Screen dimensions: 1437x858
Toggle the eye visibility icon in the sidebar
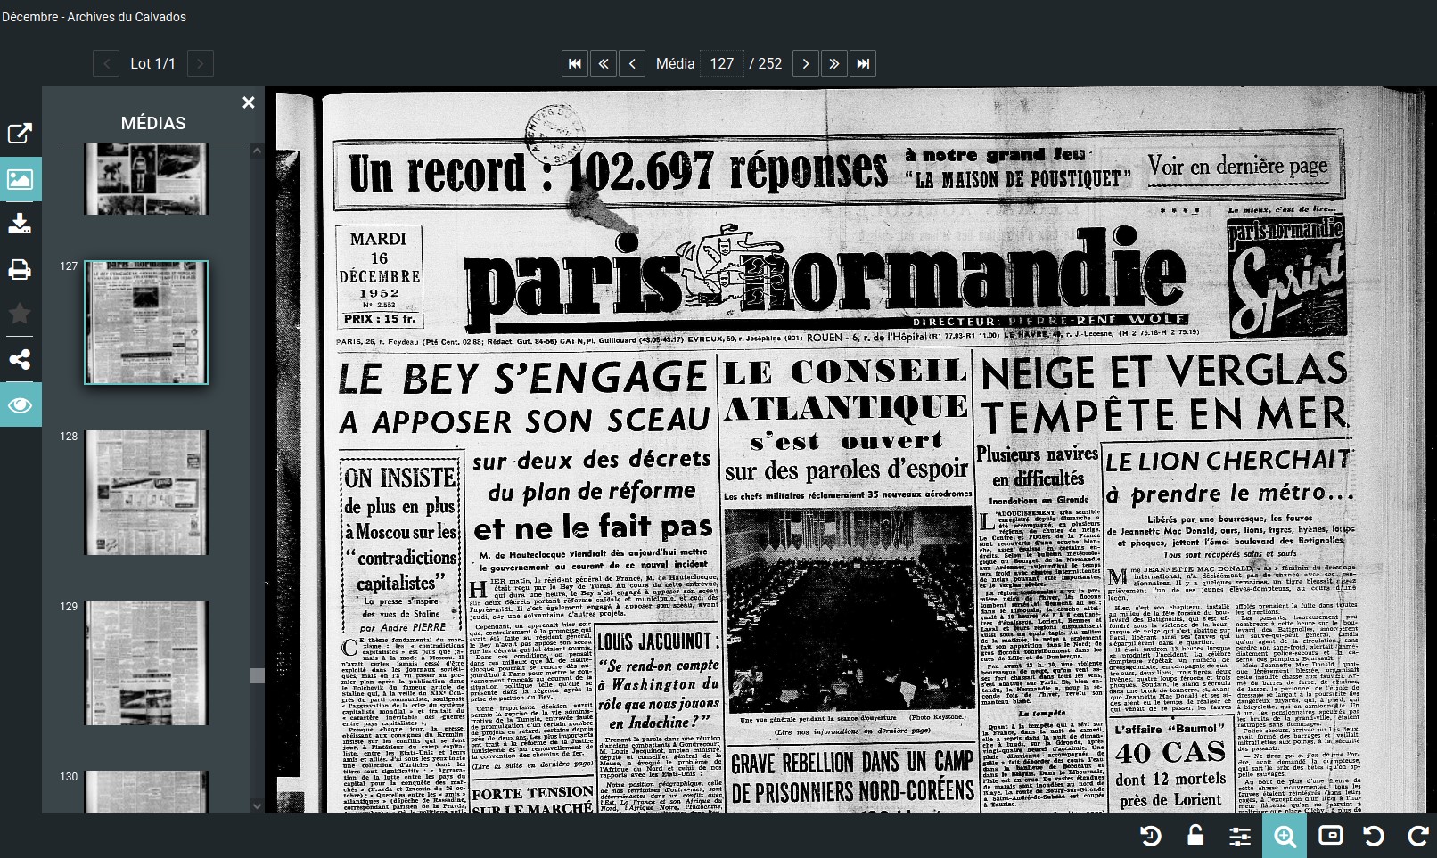click(20, 404)
